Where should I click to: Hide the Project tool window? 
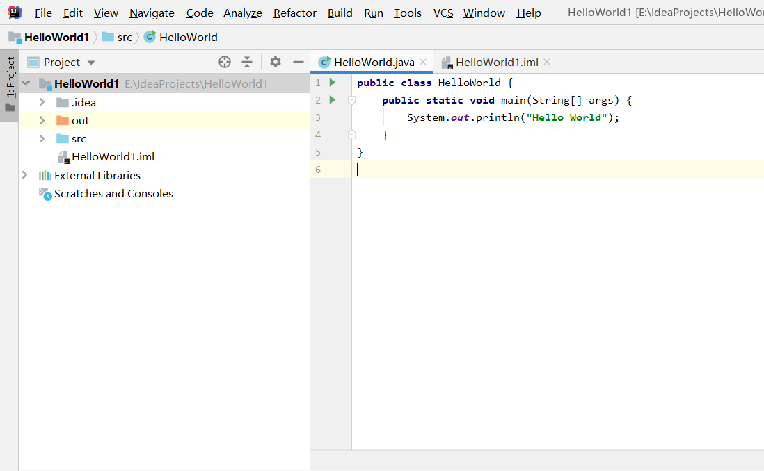pos(299,62)
